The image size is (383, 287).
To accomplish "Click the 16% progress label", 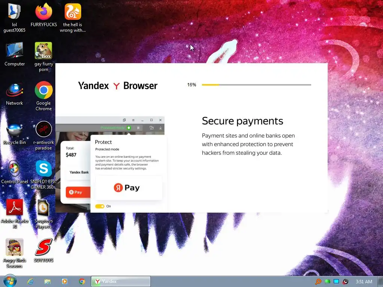I will pyautogui.click(x=191, y=85).
